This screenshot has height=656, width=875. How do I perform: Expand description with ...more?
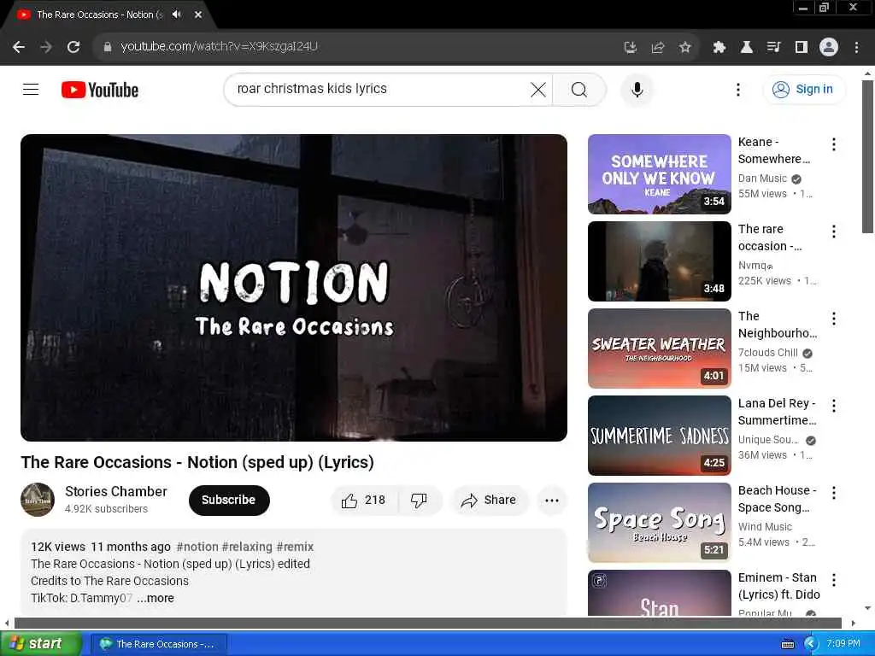tap(156, 598)
